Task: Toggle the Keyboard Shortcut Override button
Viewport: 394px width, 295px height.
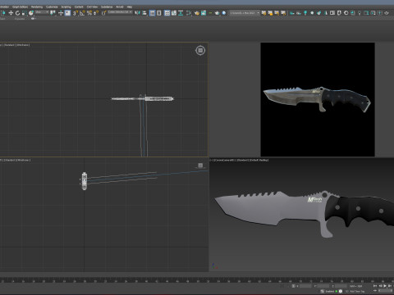Action: [67, 13]
